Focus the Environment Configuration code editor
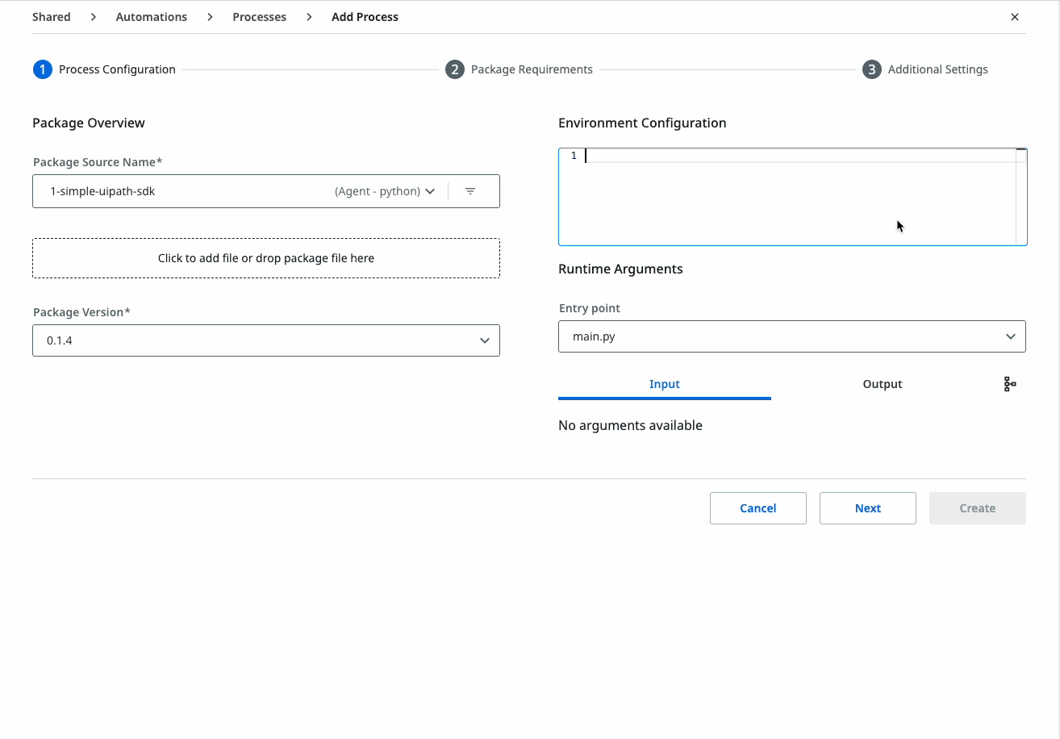The height and width of the screenshot is (739, 1060). pyautogui.click(x=792, y=197)
